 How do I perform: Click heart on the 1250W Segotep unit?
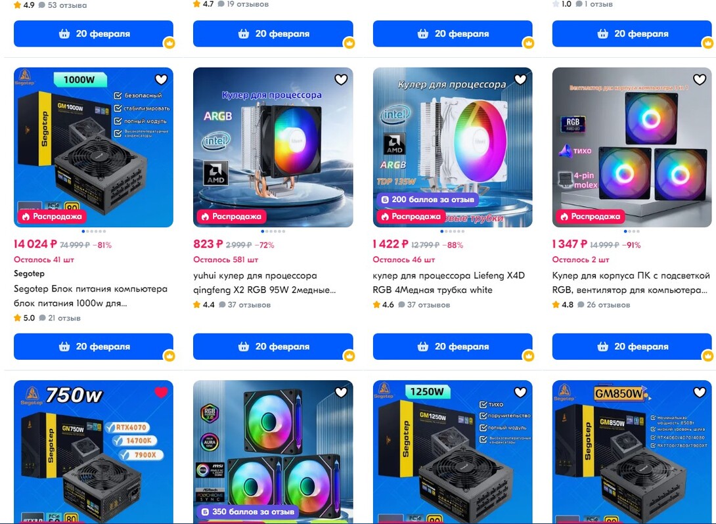tap(520, 392)
